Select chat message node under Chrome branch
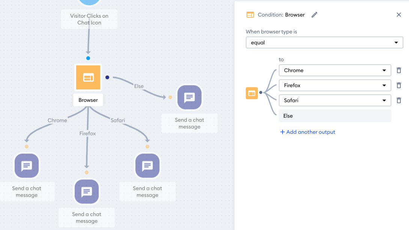 coord(27,166)
